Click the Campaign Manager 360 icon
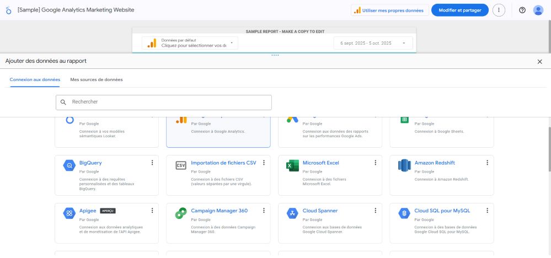The image size is (551, 258). click(x=180, y=213)
